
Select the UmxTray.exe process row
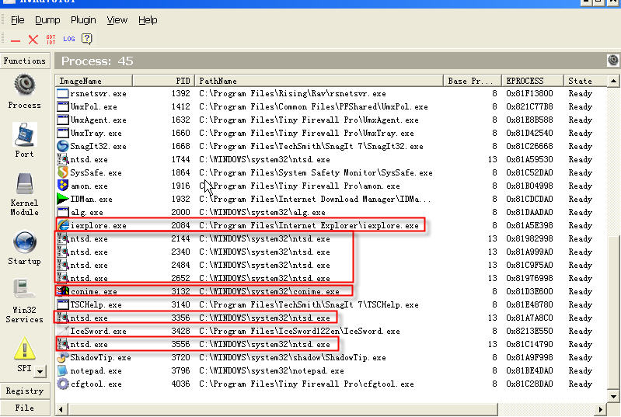coord(330,133)
